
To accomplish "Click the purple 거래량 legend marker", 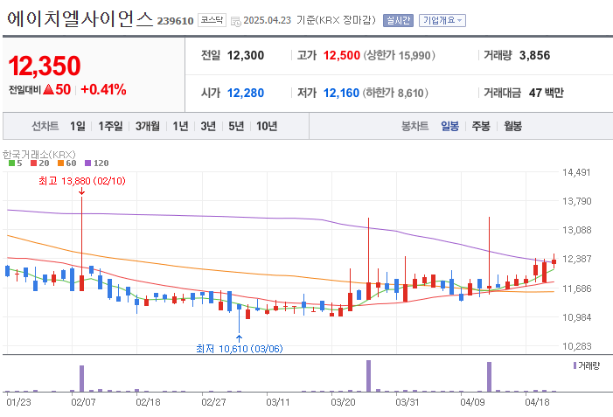I will coord(575,365).
